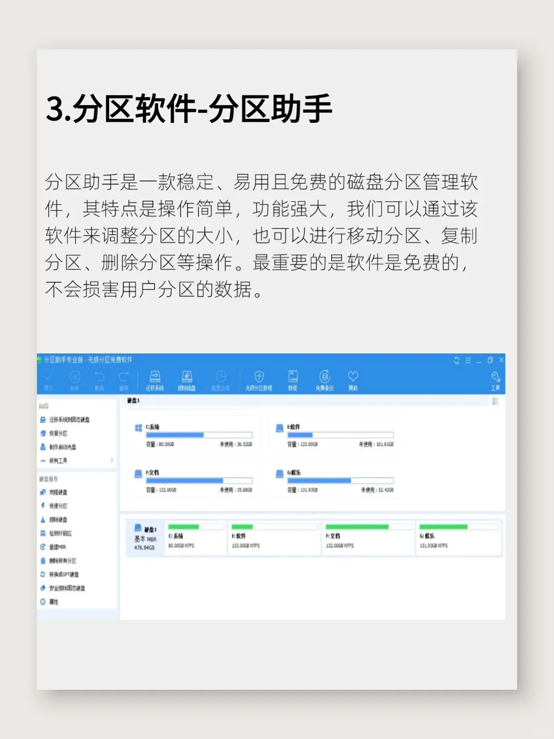Toggle the view layout icon near 磁盘1 header
This screenshot has height=739, width=554.
coord(496,403)
